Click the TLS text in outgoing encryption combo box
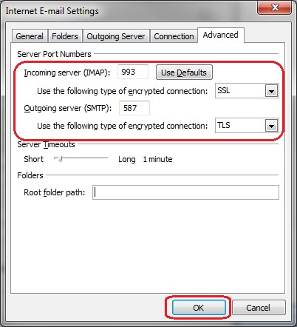Image resolution: width=297 pixels, height=327 pixels. click(224, 125)
